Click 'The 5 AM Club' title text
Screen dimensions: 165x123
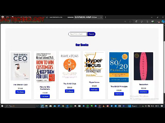click(x=70, y=84)
